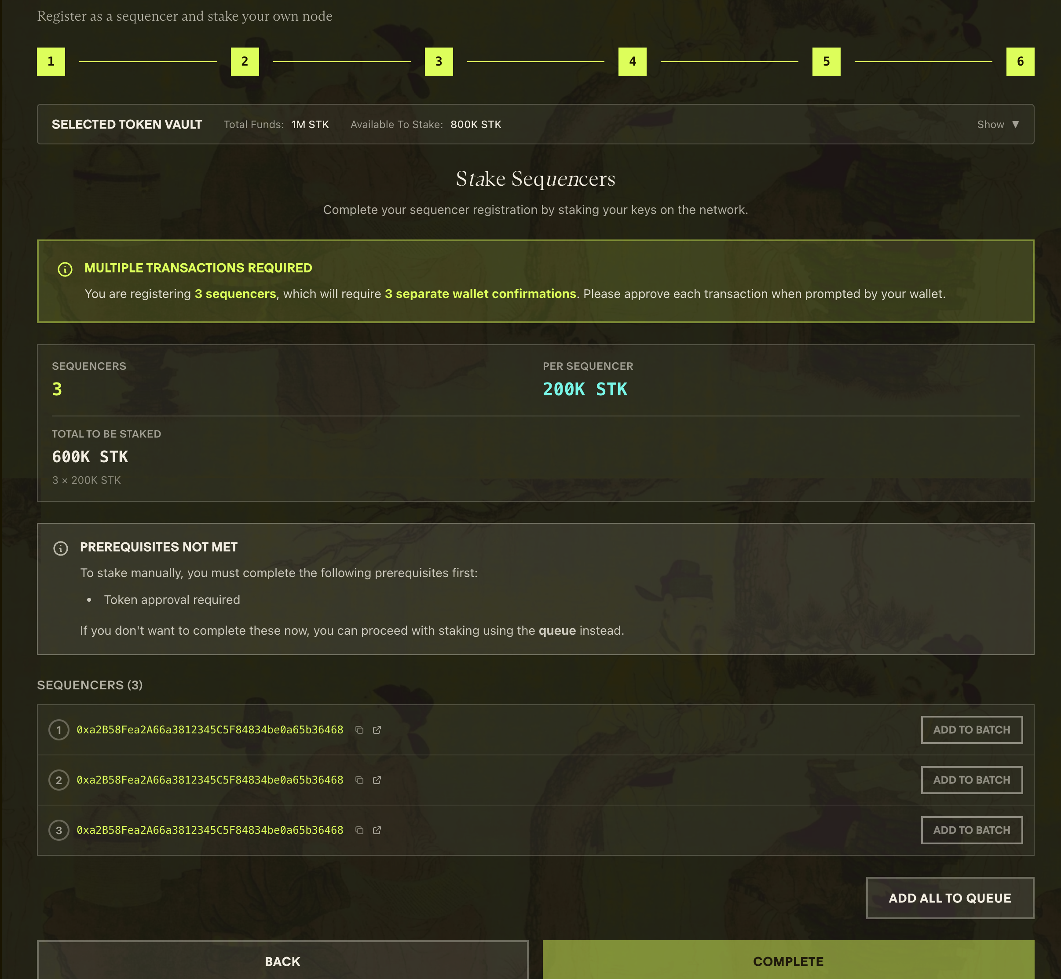Viewport: 1061px width, 979px height.
Task: Jump to step 3 in progress tracker
Action: pos(439,62)
